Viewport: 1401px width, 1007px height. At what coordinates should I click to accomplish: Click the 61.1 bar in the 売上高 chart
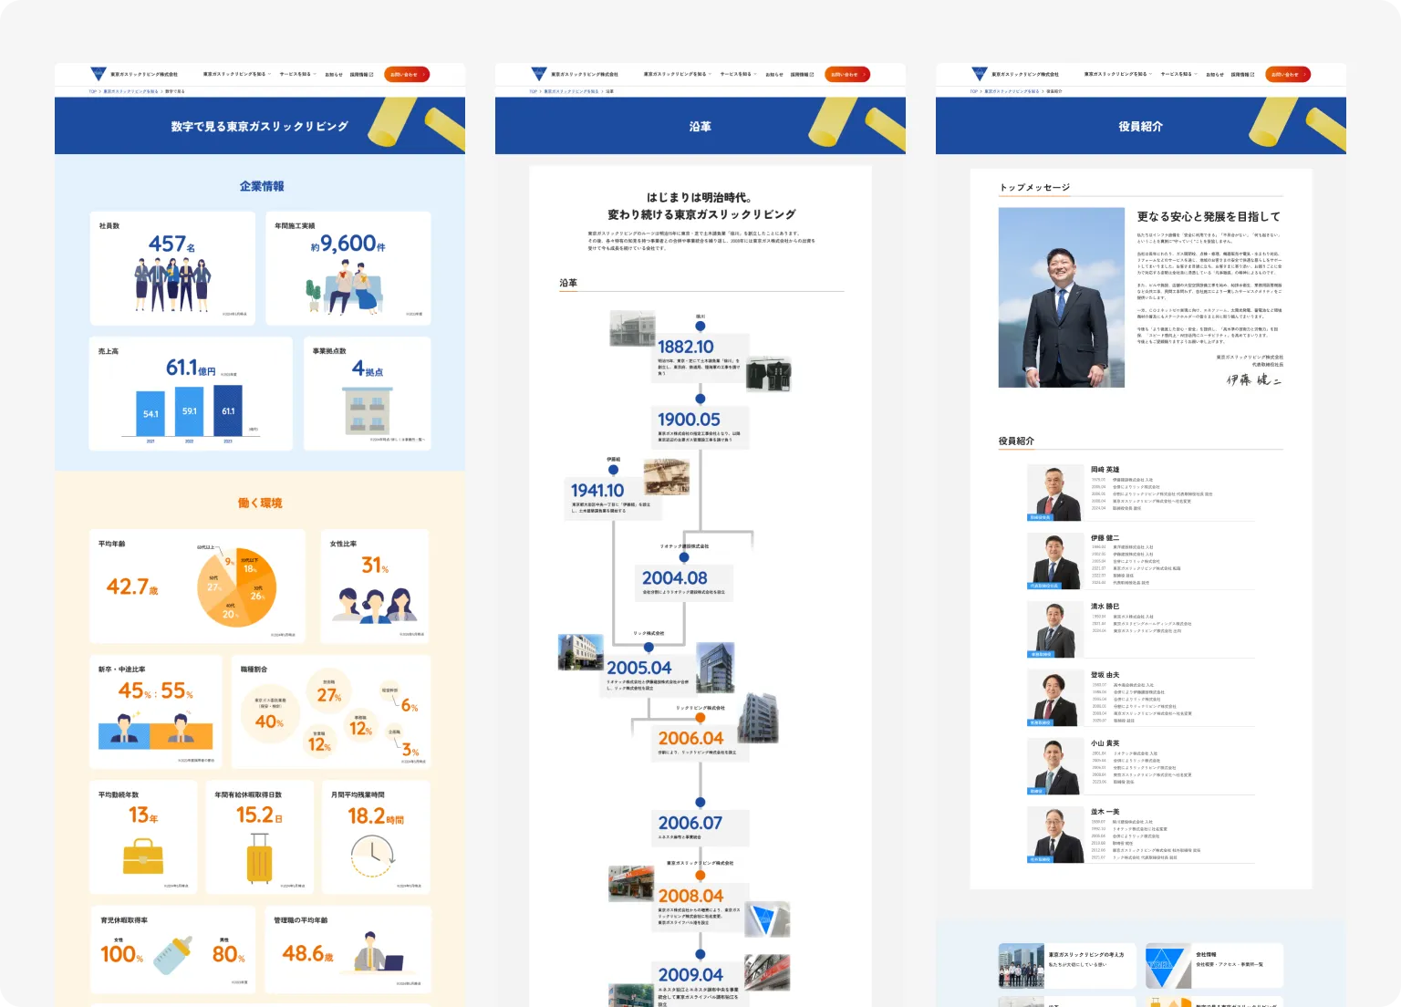228,410
